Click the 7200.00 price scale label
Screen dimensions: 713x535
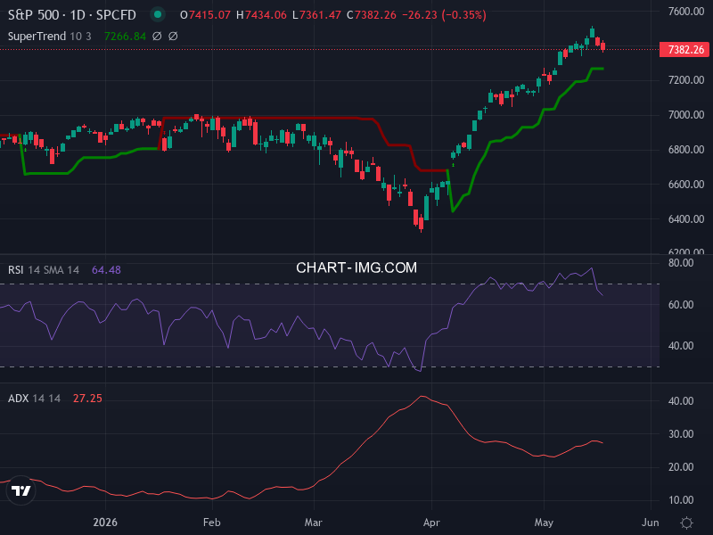(x=686, y=80)
